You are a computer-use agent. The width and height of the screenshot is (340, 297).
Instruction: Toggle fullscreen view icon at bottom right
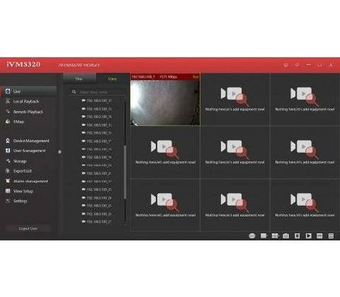pyautogui.click(x=331, y=235)
